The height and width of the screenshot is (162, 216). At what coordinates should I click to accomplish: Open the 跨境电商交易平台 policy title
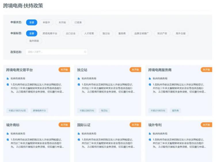tap(19, 70)
